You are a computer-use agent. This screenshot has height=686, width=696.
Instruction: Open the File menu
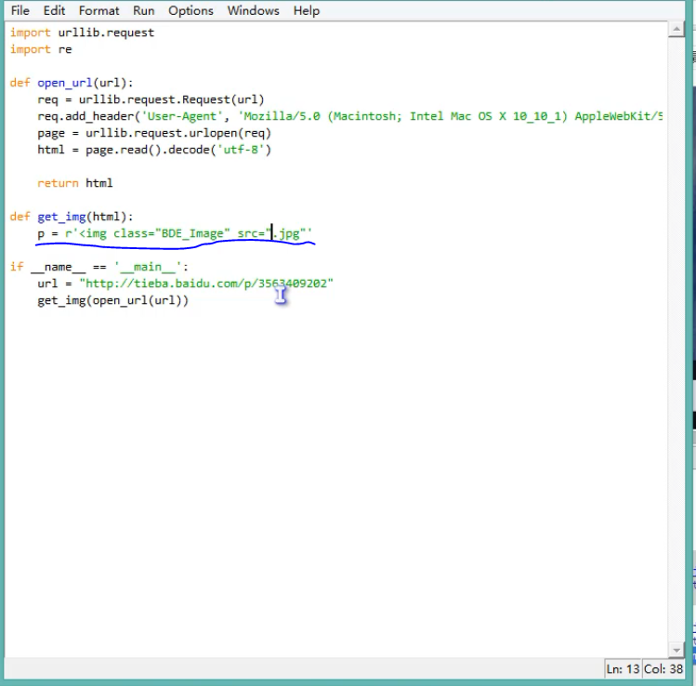(20, 10)
